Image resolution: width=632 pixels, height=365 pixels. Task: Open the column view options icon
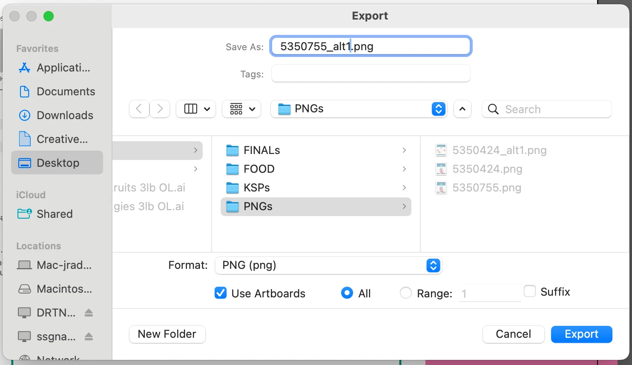coord(196,109)
